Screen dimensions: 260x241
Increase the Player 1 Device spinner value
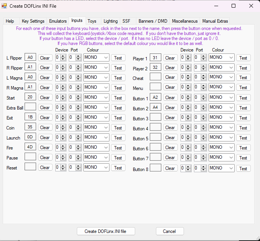pyautogui.click(x=189, y=56)
